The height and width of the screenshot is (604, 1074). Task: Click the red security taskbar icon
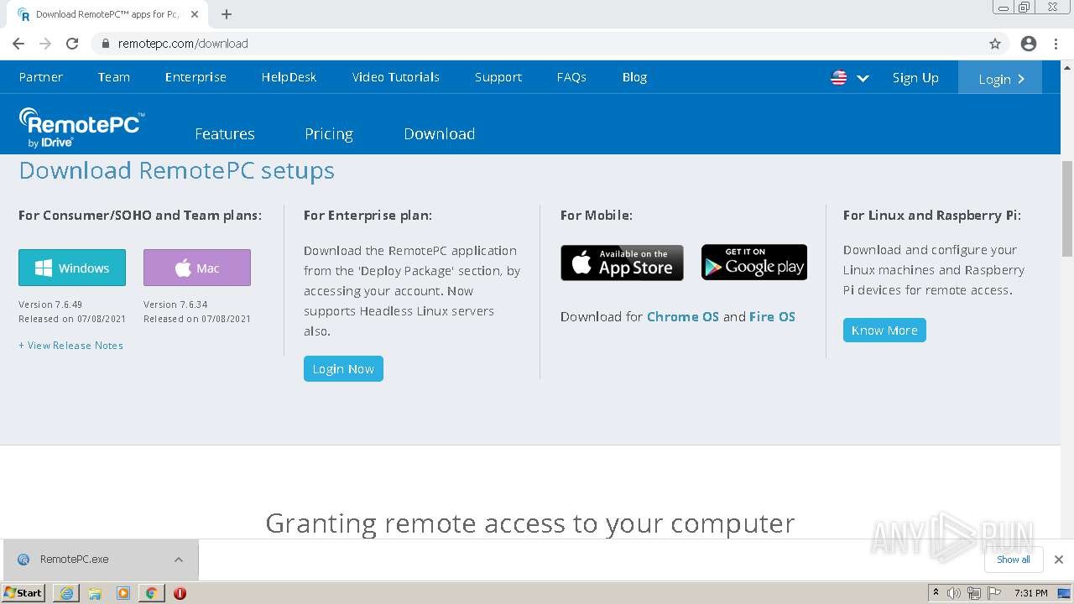pyautogui.click(x=180, y=593)
